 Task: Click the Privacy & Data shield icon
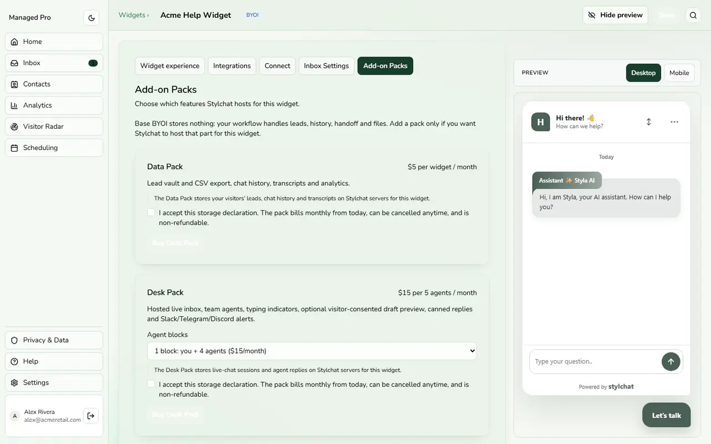(x=14, y=340)
